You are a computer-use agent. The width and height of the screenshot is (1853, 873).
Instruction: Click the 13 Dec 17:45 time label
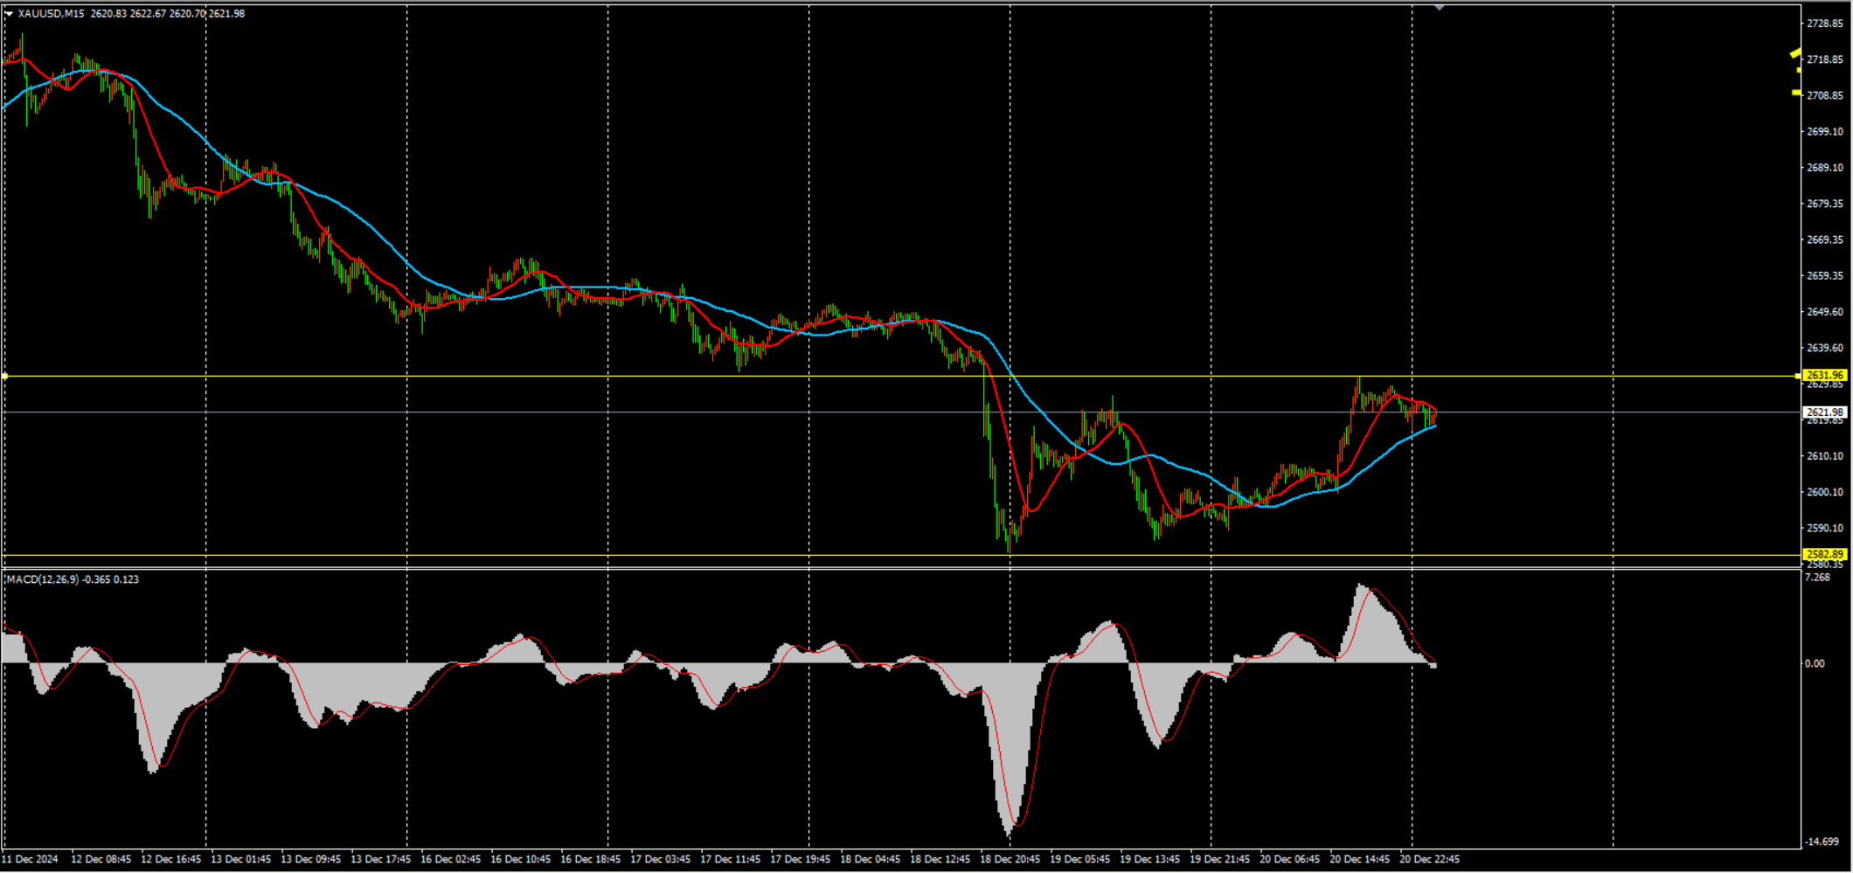coord(380,859)
